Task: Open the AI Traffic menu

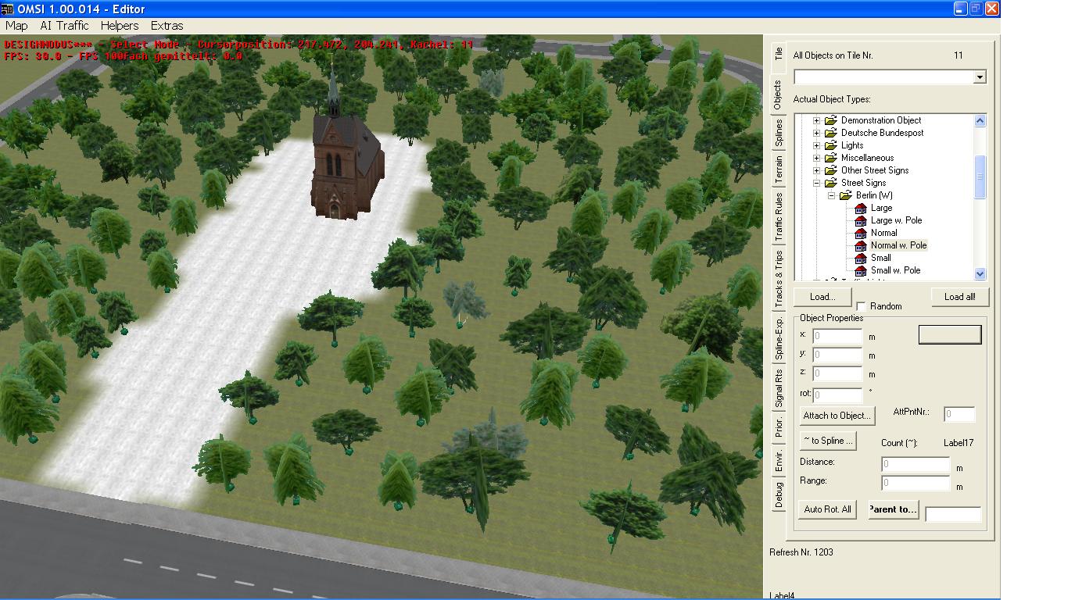Action: pos(64,26)
